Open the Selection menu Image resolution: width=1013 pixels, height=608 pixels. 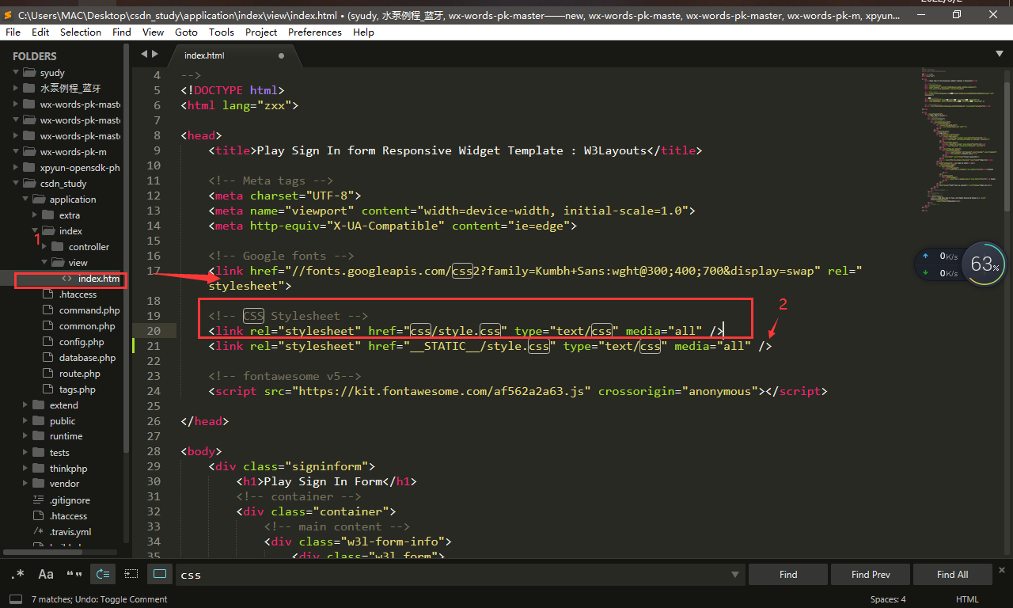coord(81,32)
